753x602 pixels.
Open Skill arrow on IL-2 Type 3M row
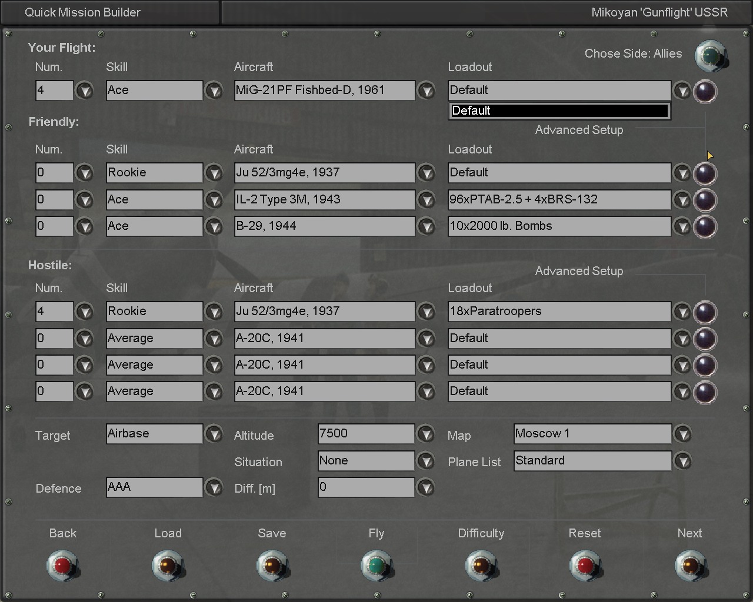coord(214,200)
